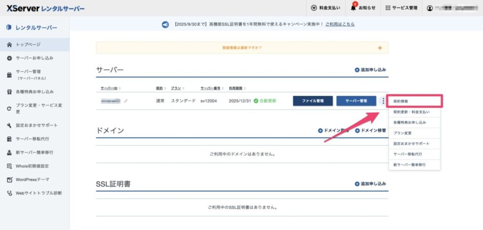Screen dimensions: 483x230
Task: Choose サーバー移転代行 from the dropdown menu
Action: click(414, 154)
